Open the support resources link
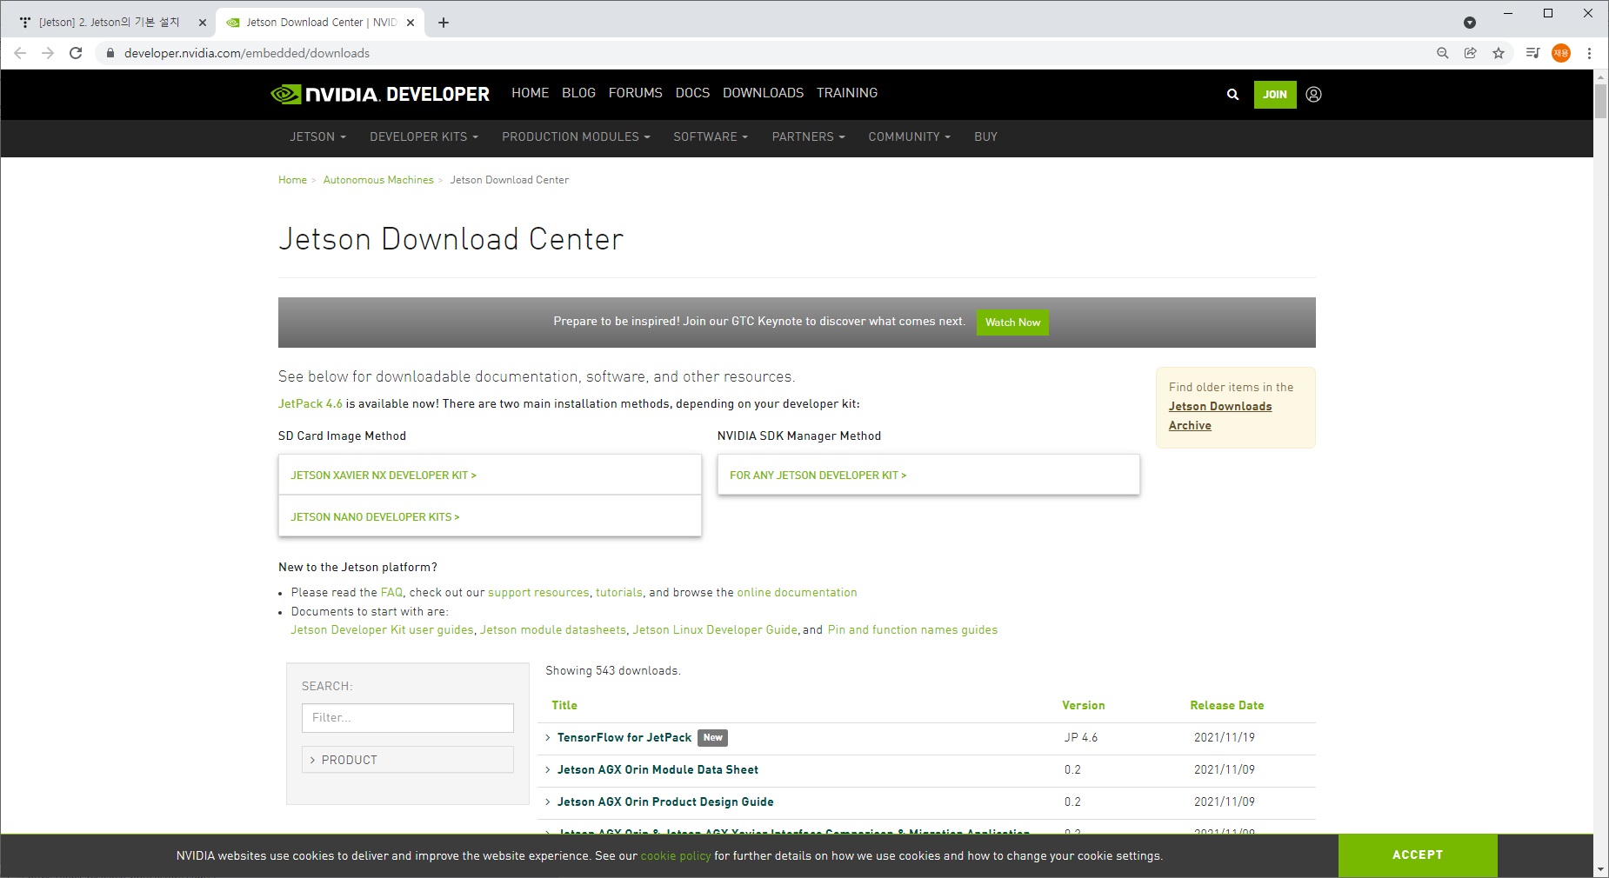The height and width of the screenshot is (878, 1609). click(x=538, y=592)
